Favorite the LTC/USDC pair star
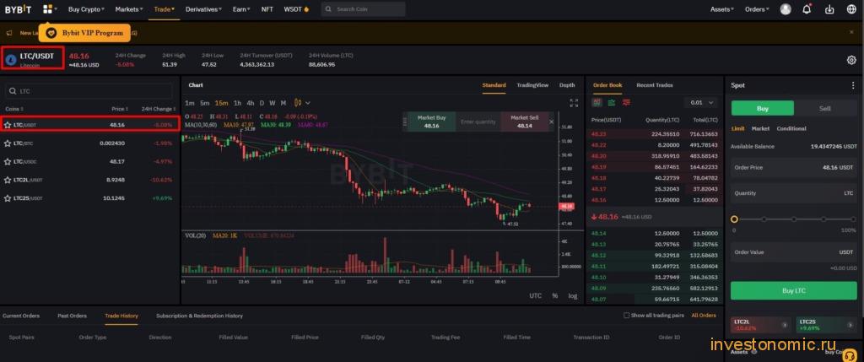This screenshot has height=362, width=864. point(8,161)
